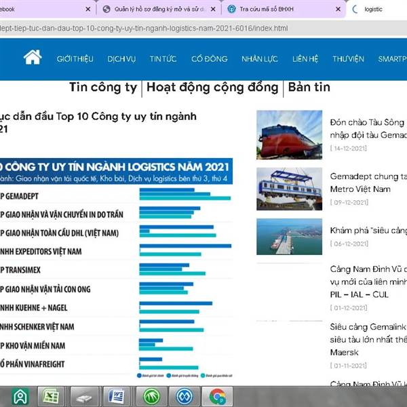Switch to the Tra cứu mã số BHXH tab
The height and width of the screenshot is (407, 407).
coord(283,9)
